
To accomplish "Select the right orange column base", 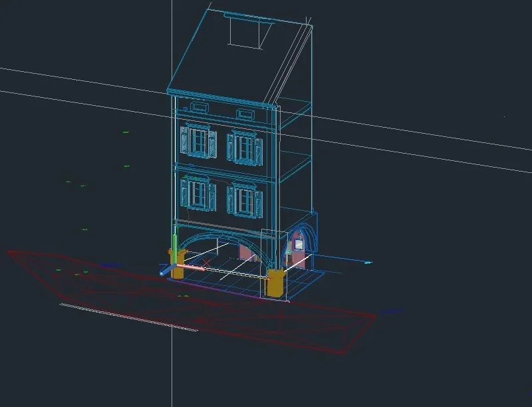I will pos(275,282).
